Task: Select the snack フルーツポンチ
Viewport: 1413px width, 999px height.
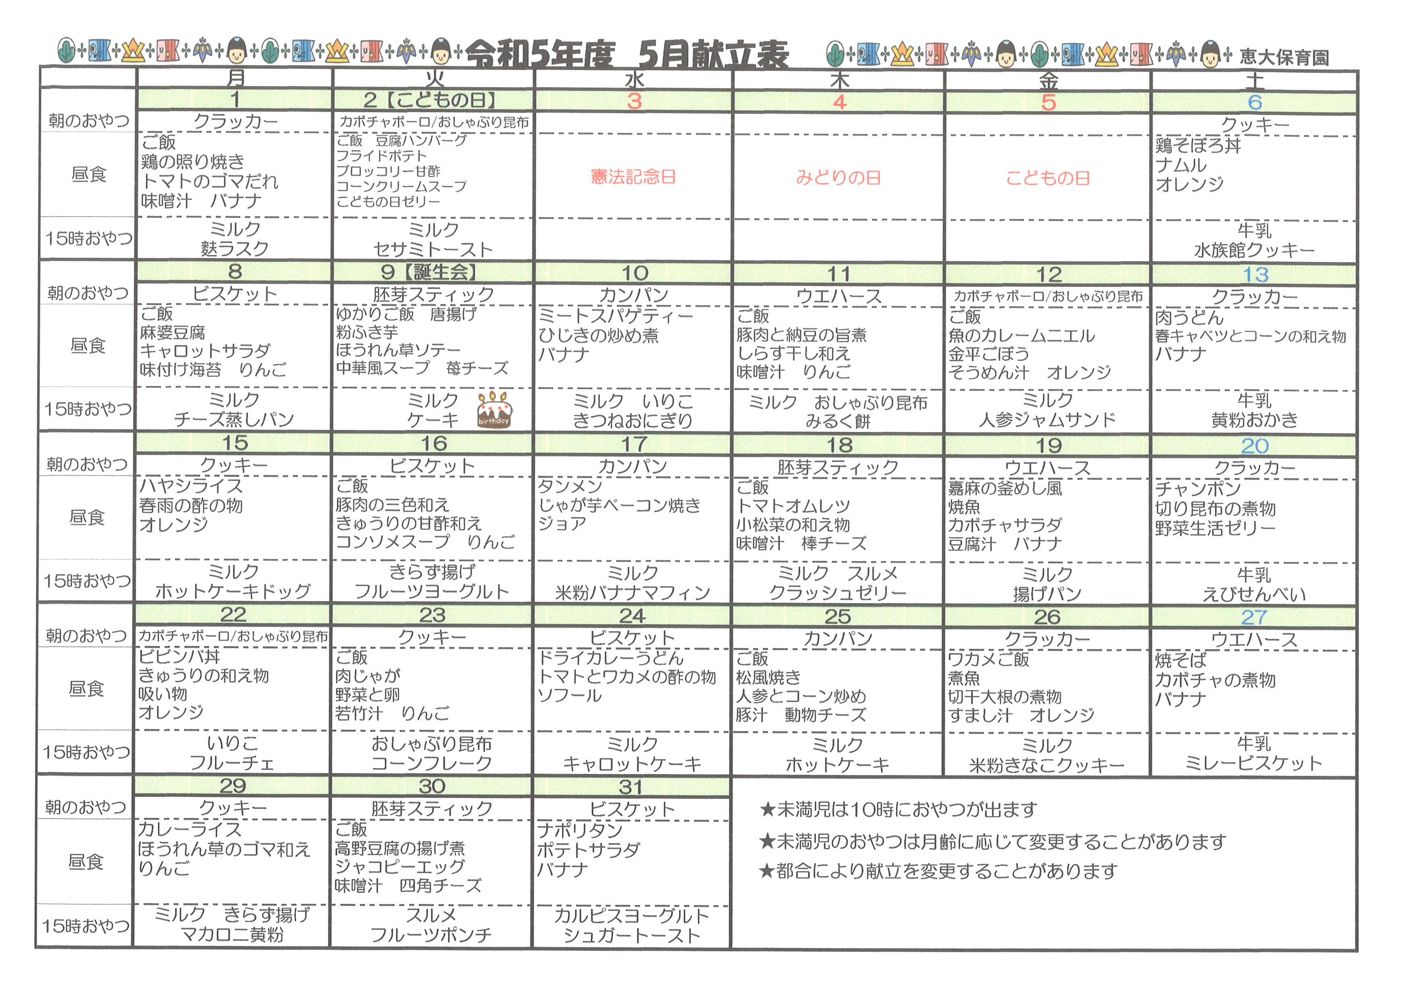Action: [x=431, y=936]
